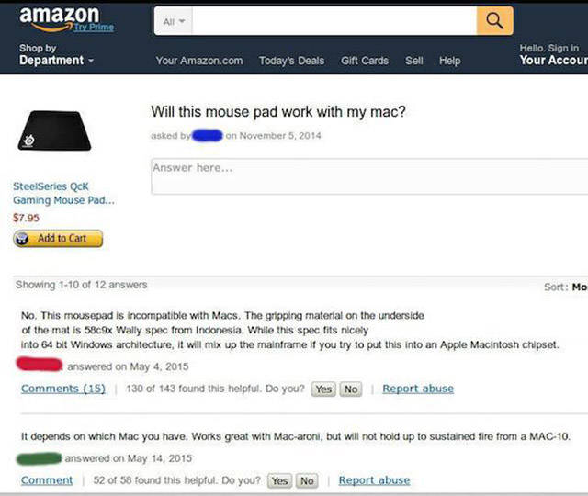588x496 pixels.
Task: Open the SteelSeries QcK Gaming Mouse Pad link
Action: pyautogui.click(x=63, y=193)
